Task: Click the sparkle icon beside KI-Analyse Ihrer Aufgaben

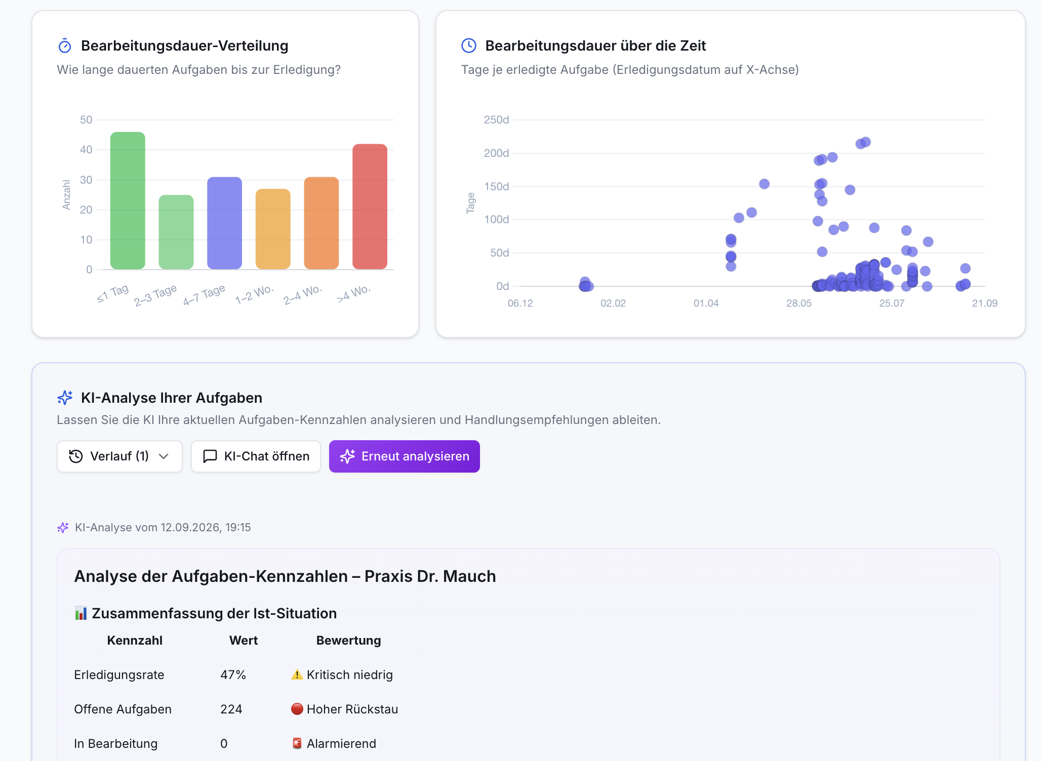Action: [65, 398]
